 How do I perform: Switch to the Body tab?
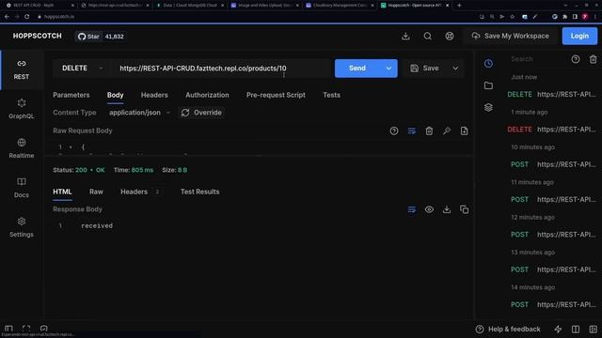115,95
